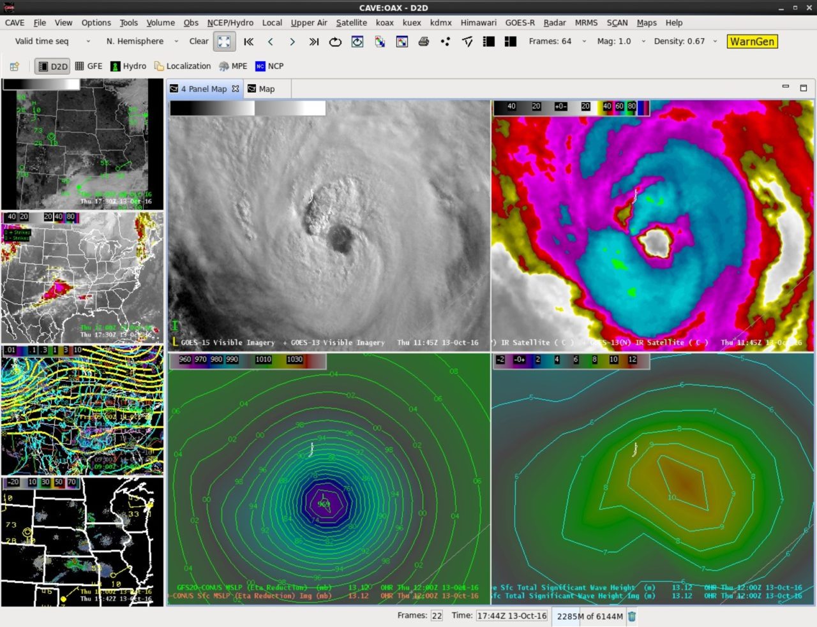Screen dimensions: 817x627
Task: Switch to the Hydro perspective
Action: point(128,66)
